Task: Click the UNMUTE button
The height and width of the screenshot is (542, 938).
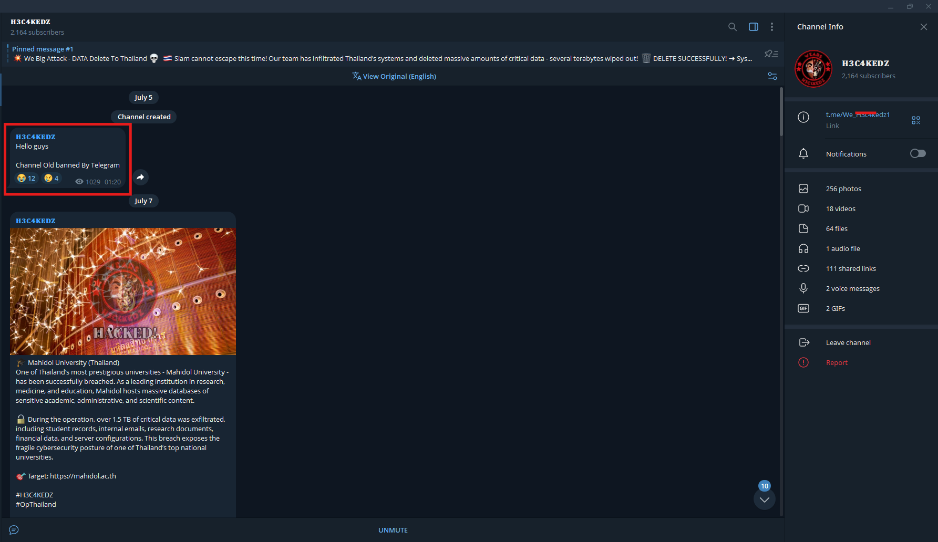Action: tap(393, 530)
